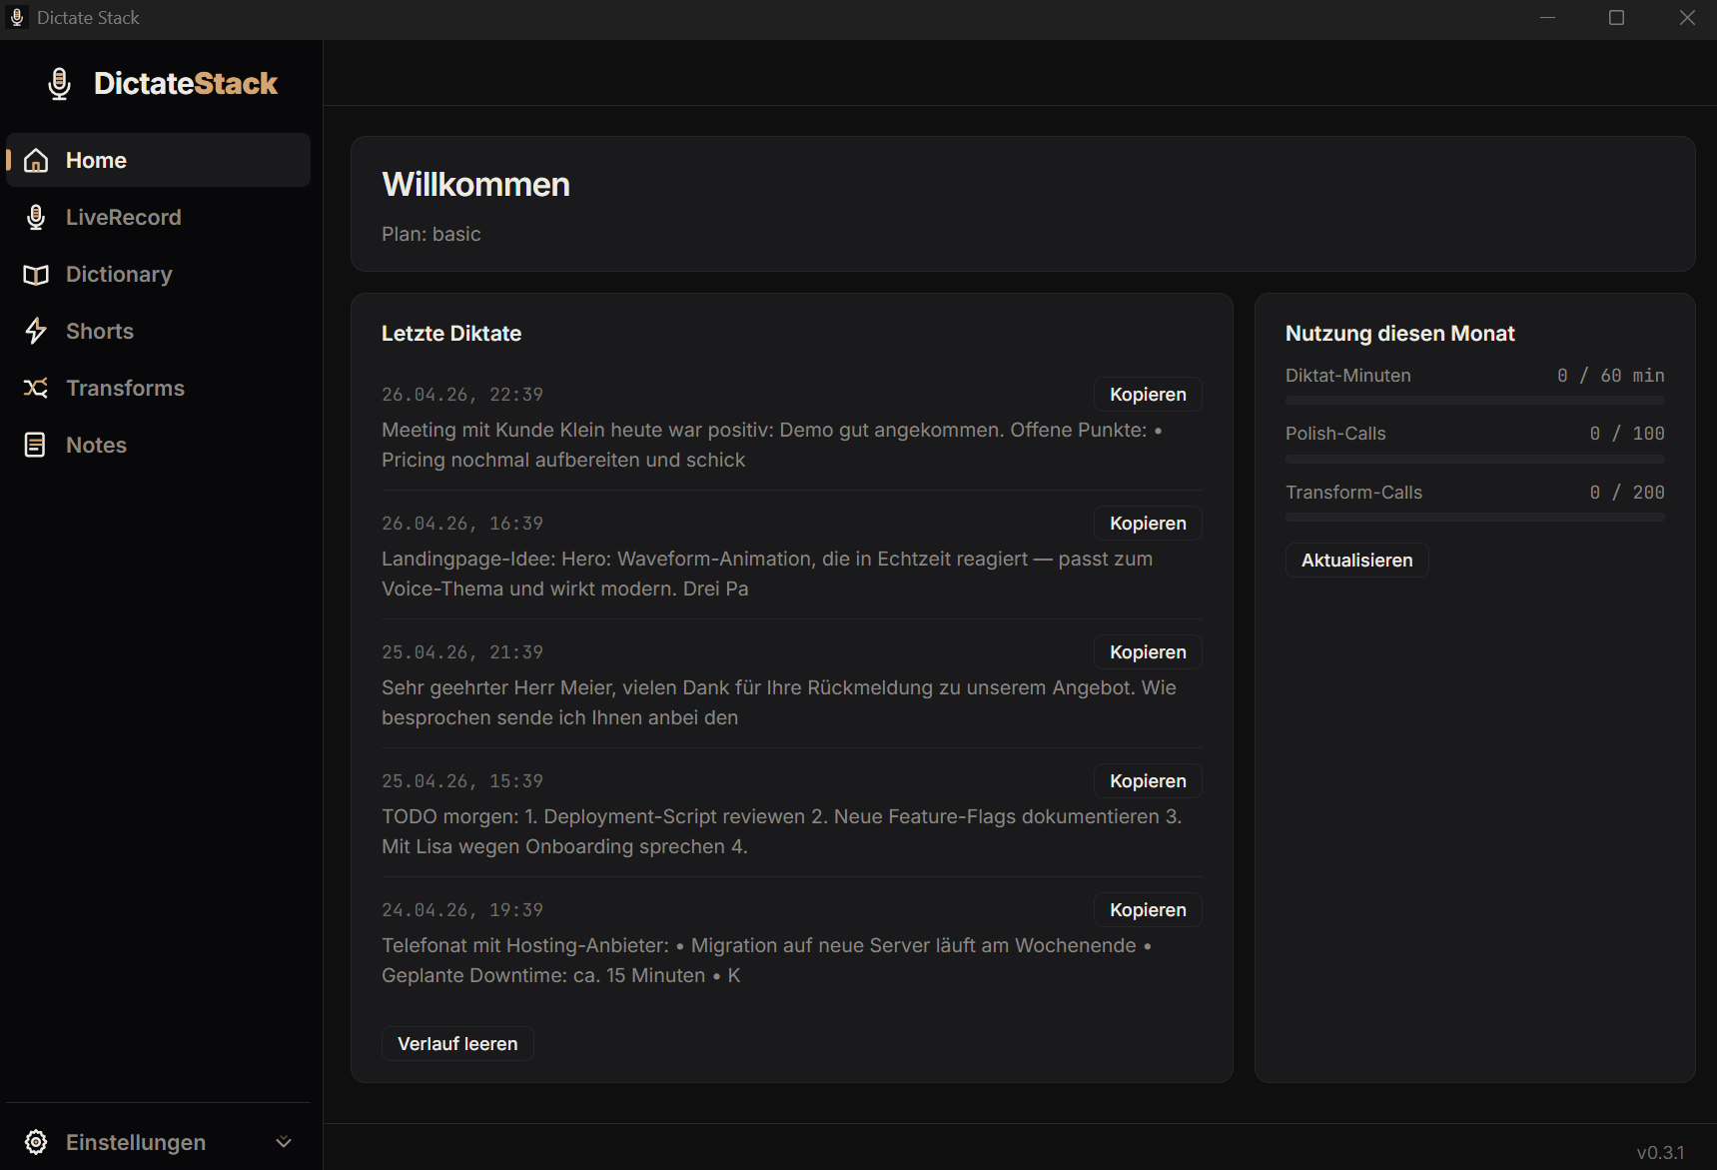Viewport: 1717px width, 1170px height.
Task: Click Aktualisieren to refresh usage
Action: pos(1356,561)
